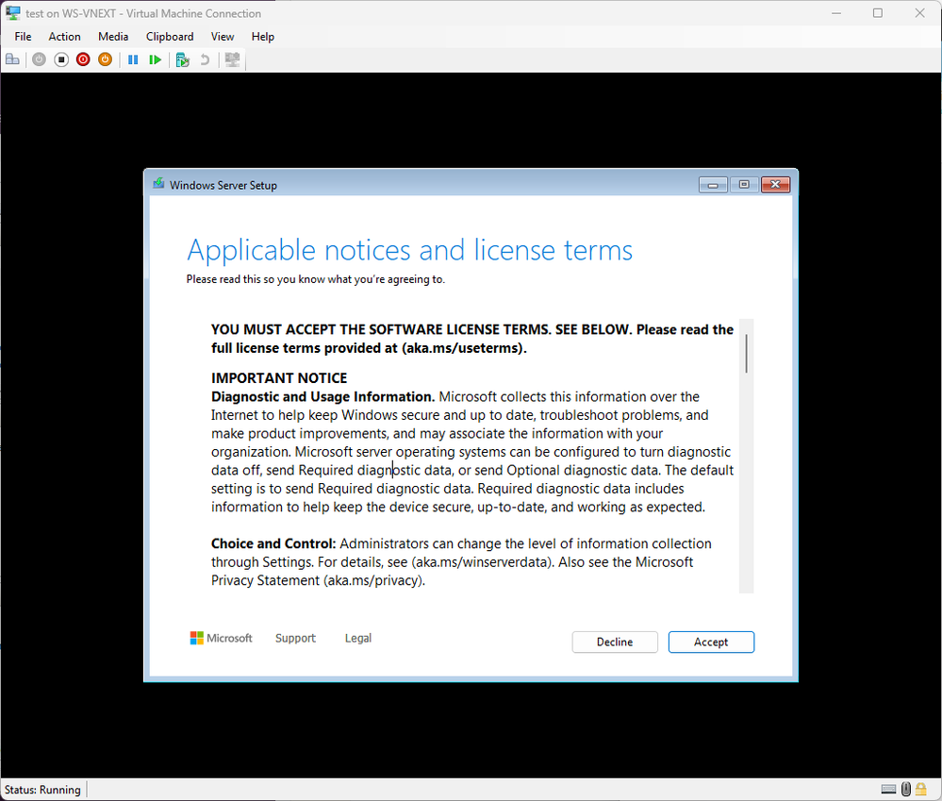Image resolution: width=942 pixels, height=801 pixels.
Task: Click the 'Status: Running' status text
Action: pyautogui.click(x=42, y=790)
